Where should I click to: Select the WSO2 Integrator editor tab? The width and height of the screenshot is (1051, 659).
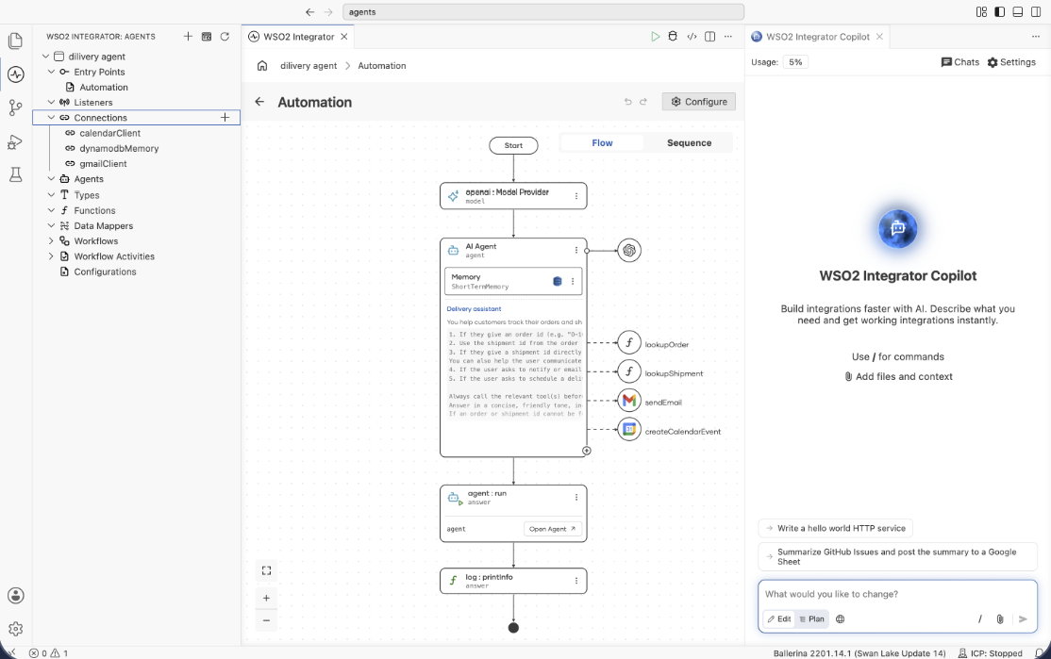298,37
